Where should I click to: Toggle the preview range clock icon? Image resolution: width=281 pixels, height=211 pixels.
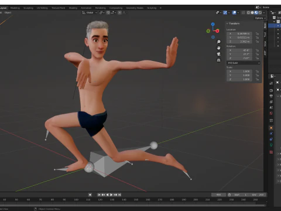point(229,195)
